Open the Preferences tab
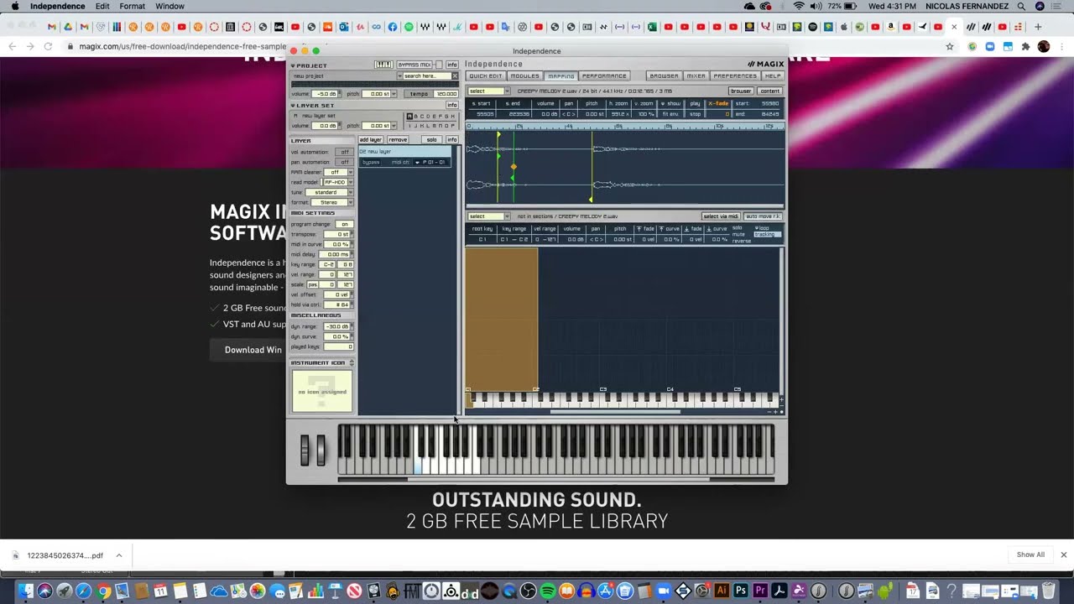 coord(735,75)
